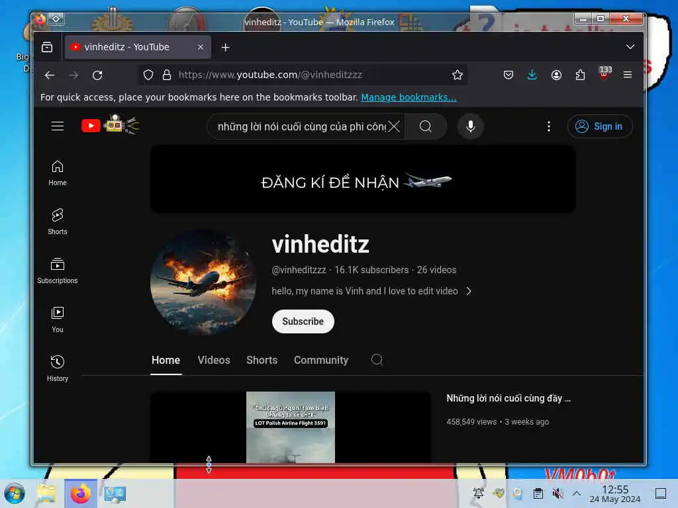Search within the channel using magnifier
The width and height of the screenshot is (678, 508).
377,359
